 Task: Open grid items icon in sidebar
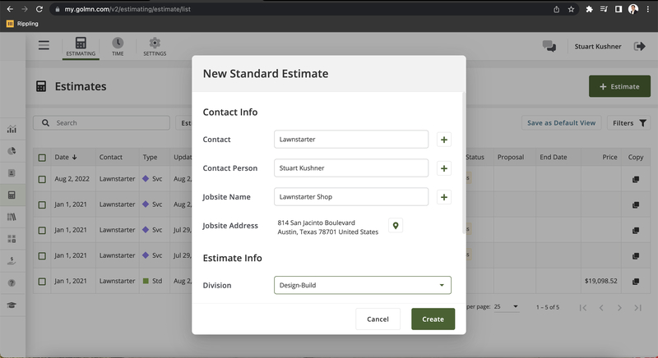(x=12, y=239)
